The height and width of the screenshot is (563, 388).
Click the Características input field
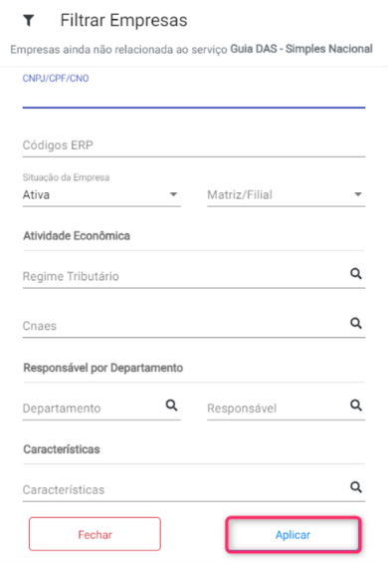pos(185,490)
